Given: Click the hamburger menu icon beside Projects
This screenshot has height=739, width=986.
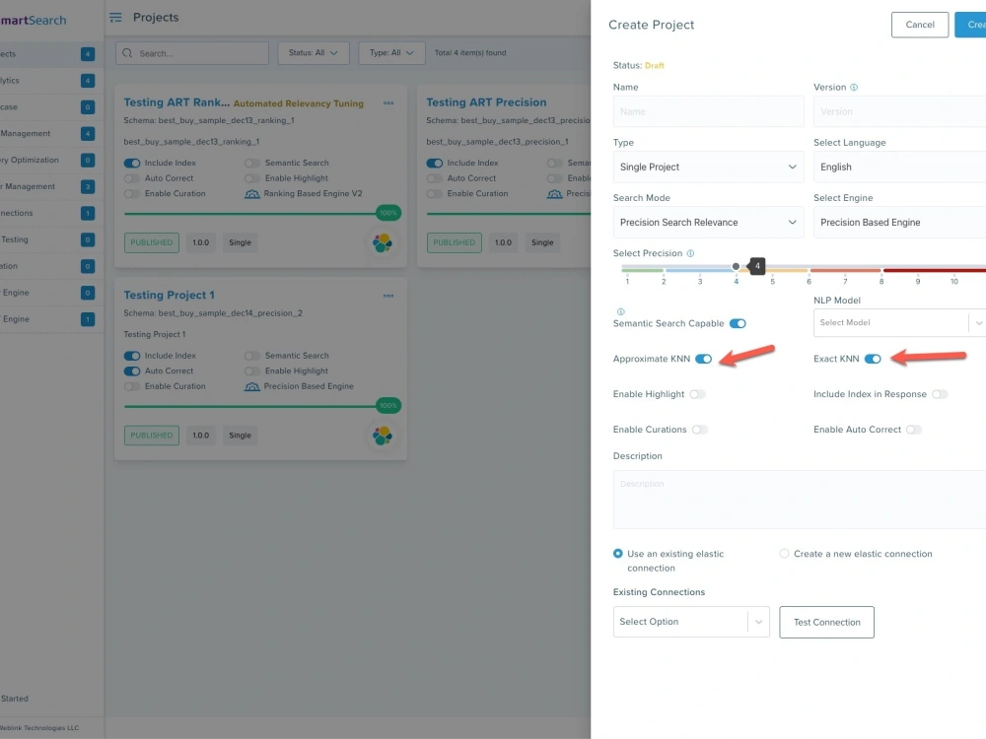Looking at the screenshot, I should pyautogui.click(x=115, y=18).
